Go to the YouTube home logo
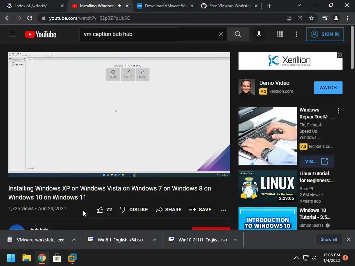355x266 pixels. pyautogui.click(x=41, y=34)
